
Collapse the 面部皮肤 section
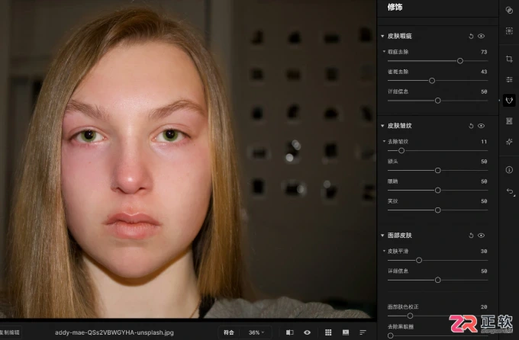click(x=382, y=236)
